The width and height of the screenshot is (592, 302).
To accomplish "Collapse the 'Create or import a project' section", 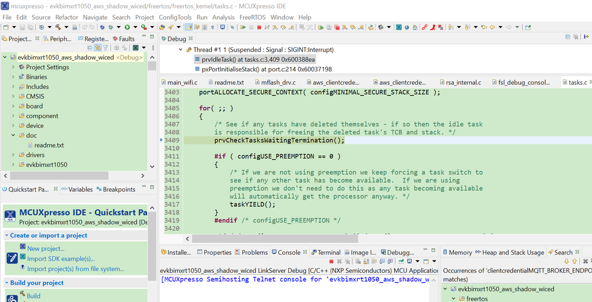I will click(7, 236).
